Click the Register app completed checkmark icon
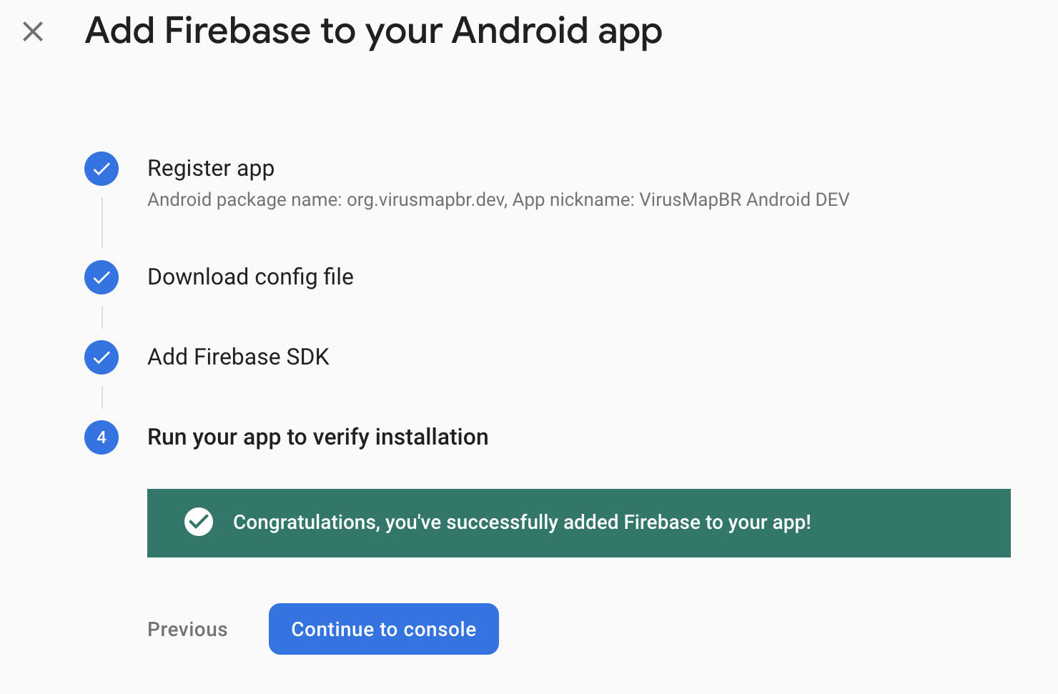The image size is (1058, 694). (x=102, y=169)
